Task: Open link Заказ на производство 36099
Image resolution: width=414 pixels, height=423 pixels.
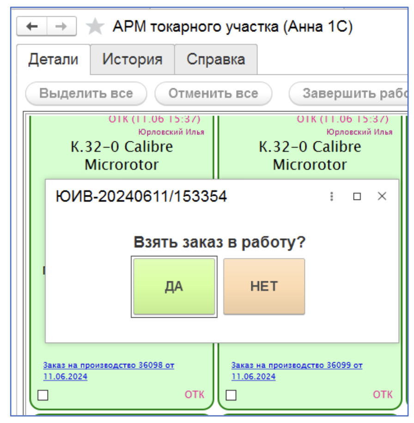Action: 297,365
